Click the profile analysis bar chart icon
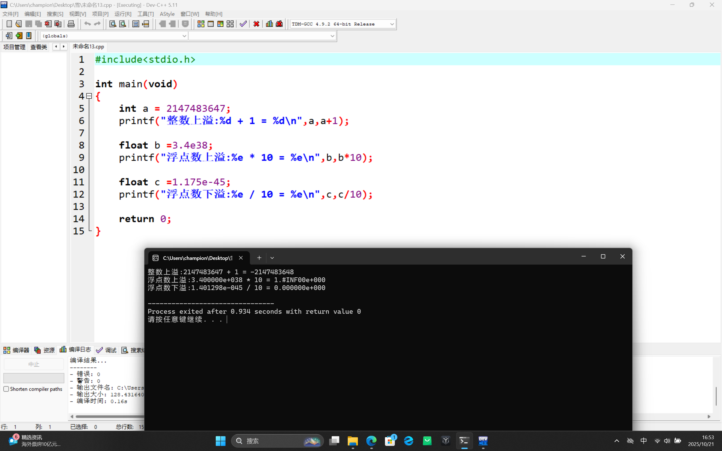The image size is (722, 451). pyautogui.click(x=269, y=24)
